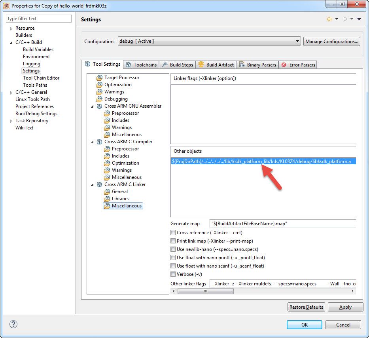369x338 pixels.
Task: Click the Binary Parsers tab icon
Action: tap(242, 65)
